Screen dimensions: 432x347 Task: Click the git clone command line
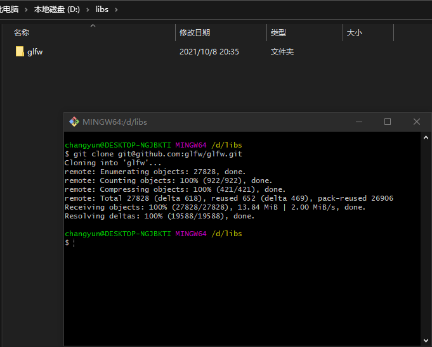pyautogui.click(x=154, y=154)
